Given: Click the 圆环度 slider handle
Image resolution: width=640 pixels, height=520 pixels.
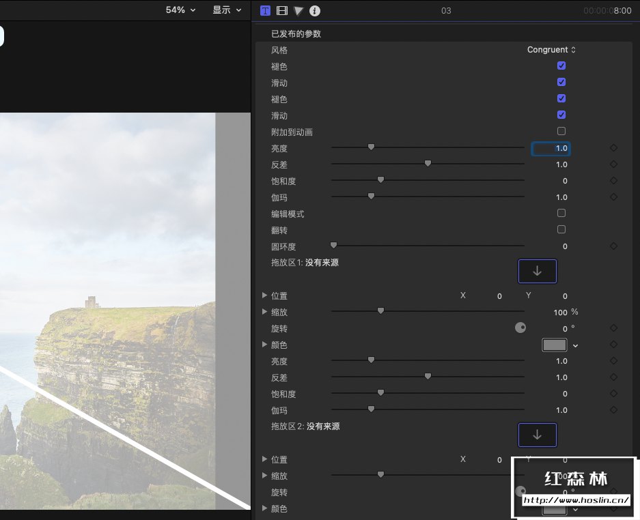Looking at the screenshot, I should (x=334, y=245).
